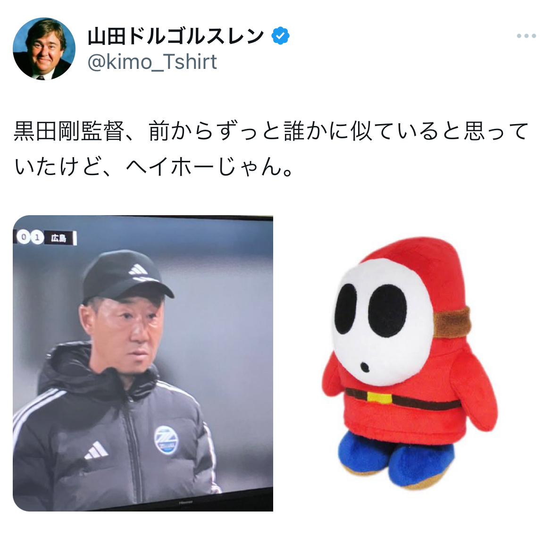Click the word ヘイホー in the tweet

170,166
